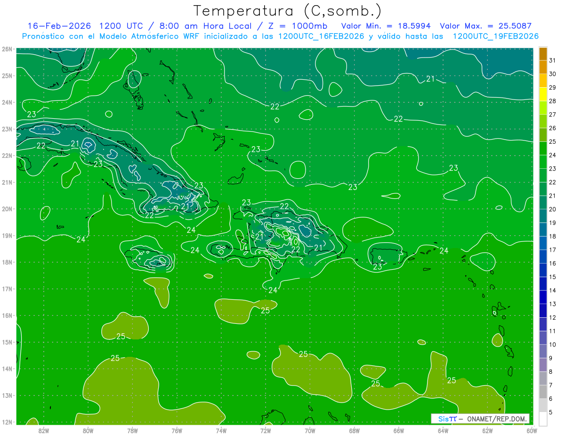Click the 15N latitude axis label

pos(7,342)
